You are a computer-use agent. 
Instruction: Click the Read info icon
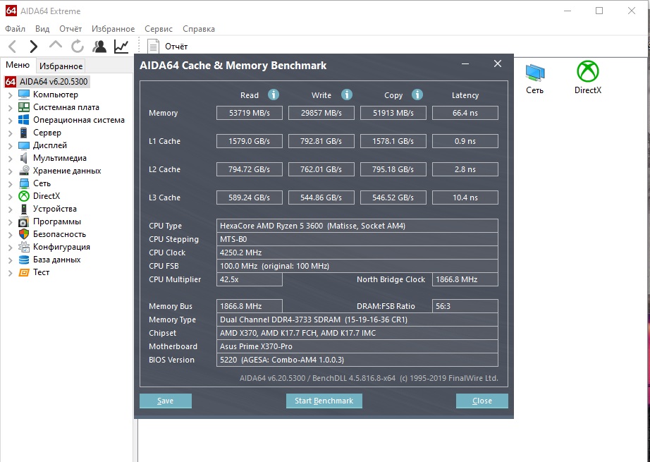point(273,95)
